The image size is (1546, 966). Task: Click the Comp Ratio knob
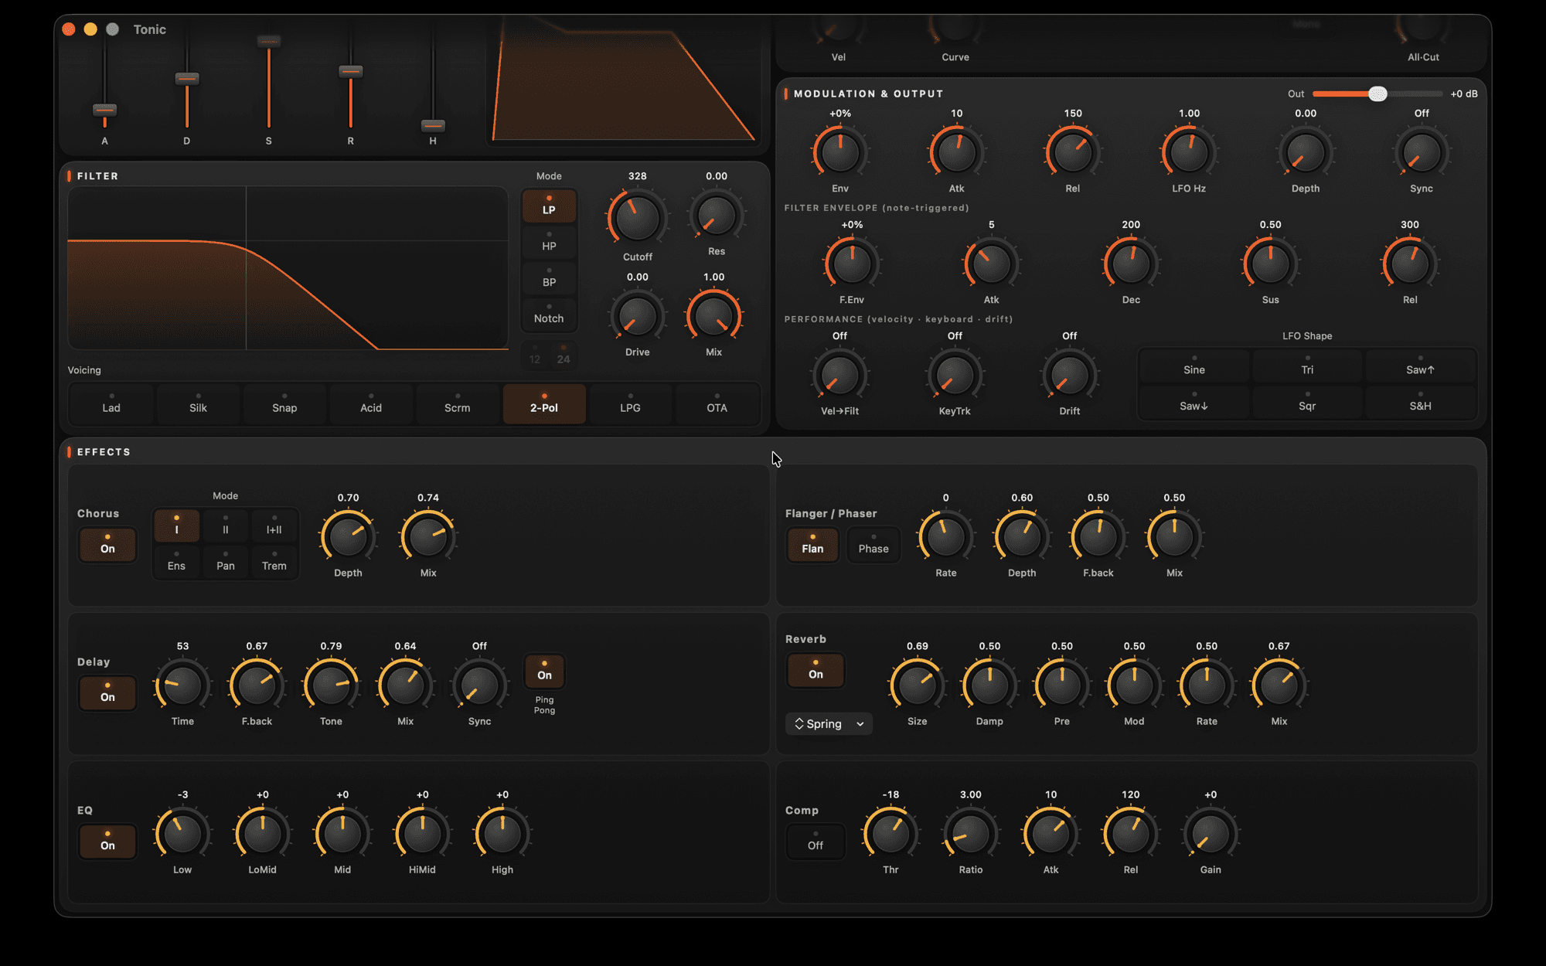pos(971,834)
